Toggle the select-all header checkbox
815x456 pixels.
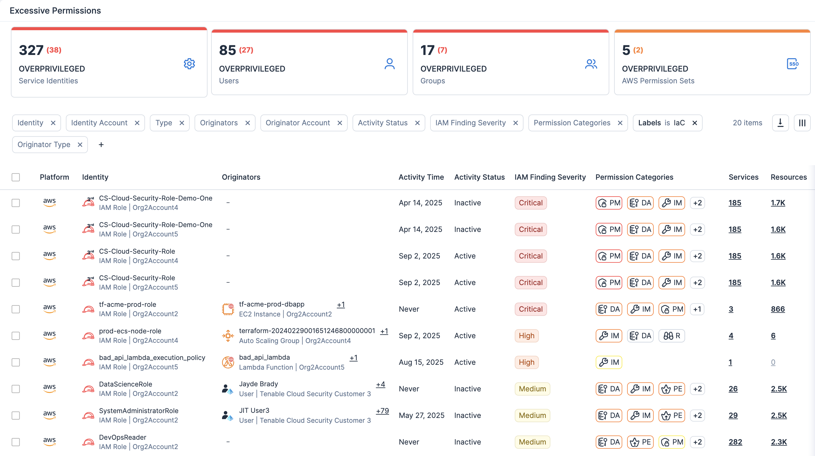pyautogui.click(x=16, y=177)
